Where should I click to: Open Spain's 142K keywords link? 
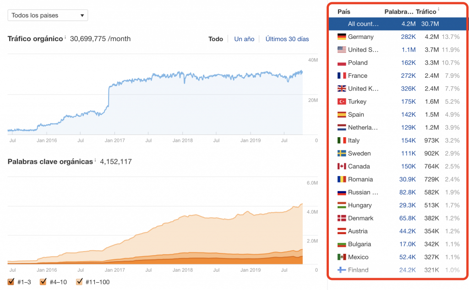(408, 114)
